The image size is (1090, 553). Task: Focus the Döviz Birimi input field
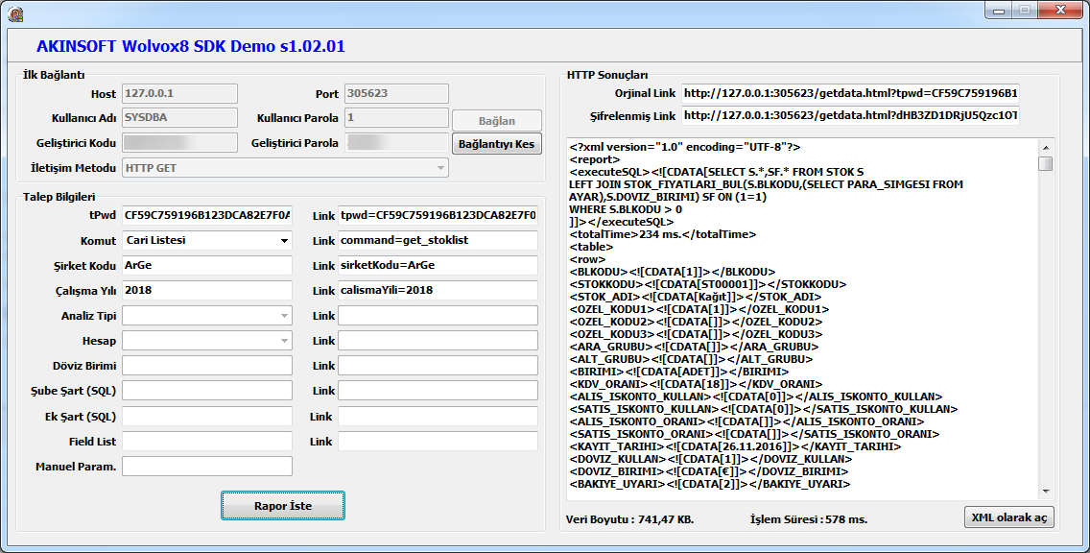point(207,366)
